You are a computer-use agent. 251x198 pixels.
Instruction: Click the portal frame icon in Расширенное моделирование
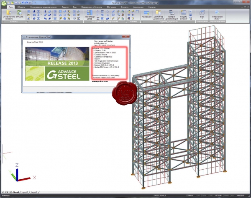coord(98,11)
